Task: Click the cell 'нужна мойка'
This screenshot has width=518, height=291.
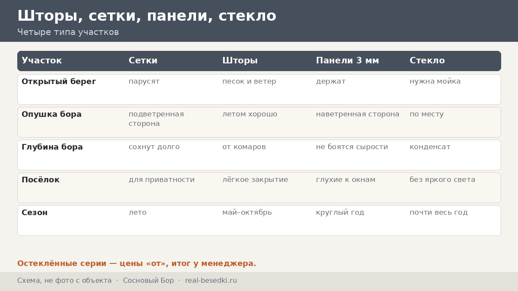Action: pos(435,81)
